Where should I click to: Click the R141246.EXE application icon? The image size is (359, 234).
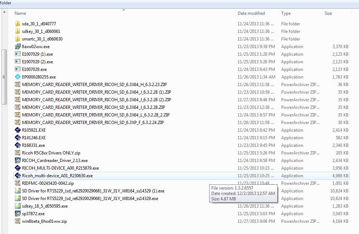click(18, 137)
